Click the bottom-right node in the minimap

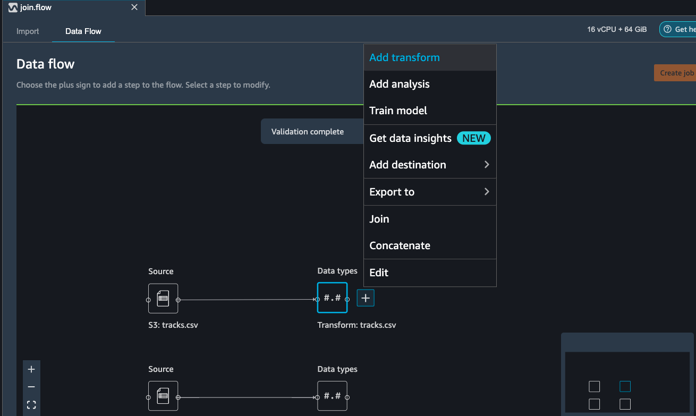click(625, 404)
